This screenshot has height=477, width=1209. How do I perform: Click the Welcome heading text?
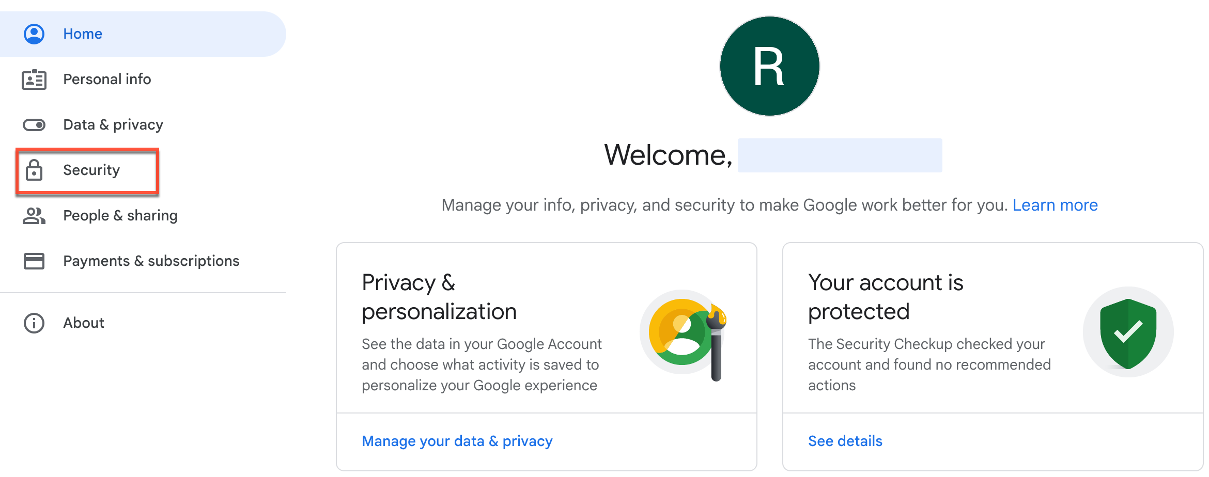[x=669, y=155]
